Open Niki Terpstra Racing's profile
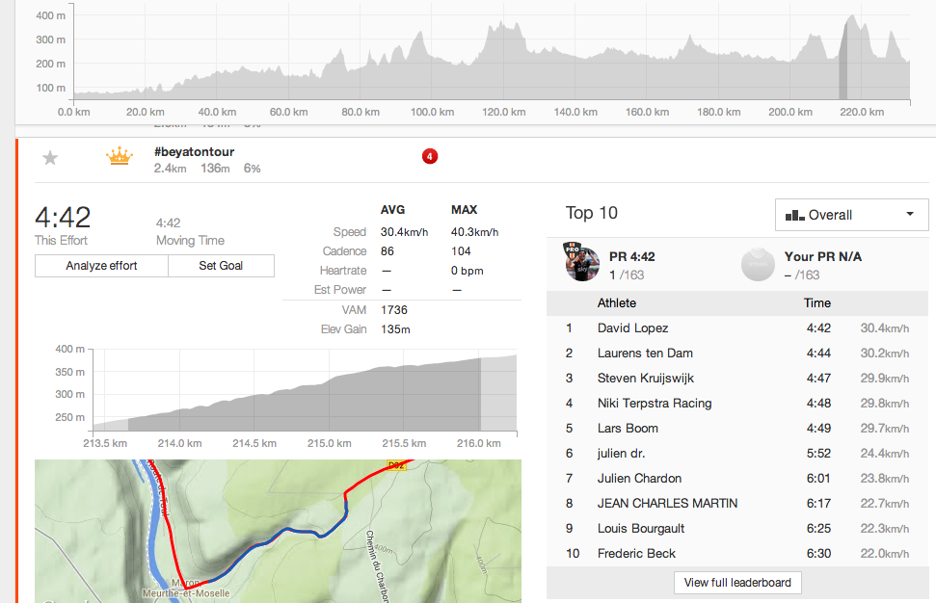 click(655, 404)
